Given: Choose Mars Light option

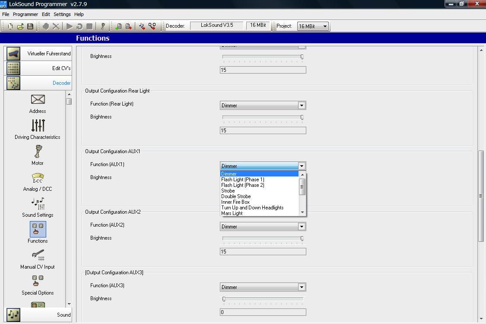Looking at the screenshot, I should [260, 213].
